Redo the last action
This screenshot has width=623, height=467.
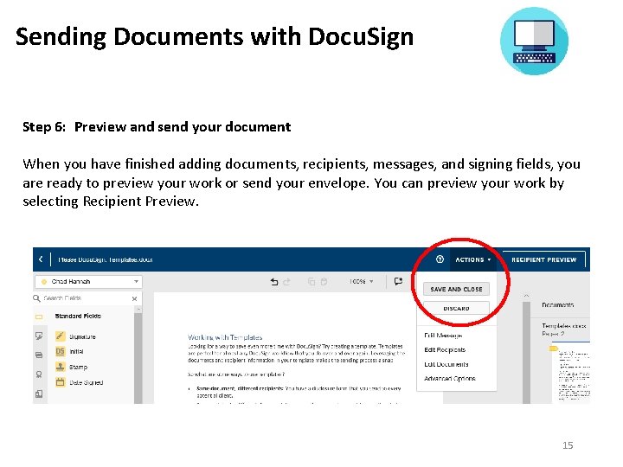[x=286, y=282]
